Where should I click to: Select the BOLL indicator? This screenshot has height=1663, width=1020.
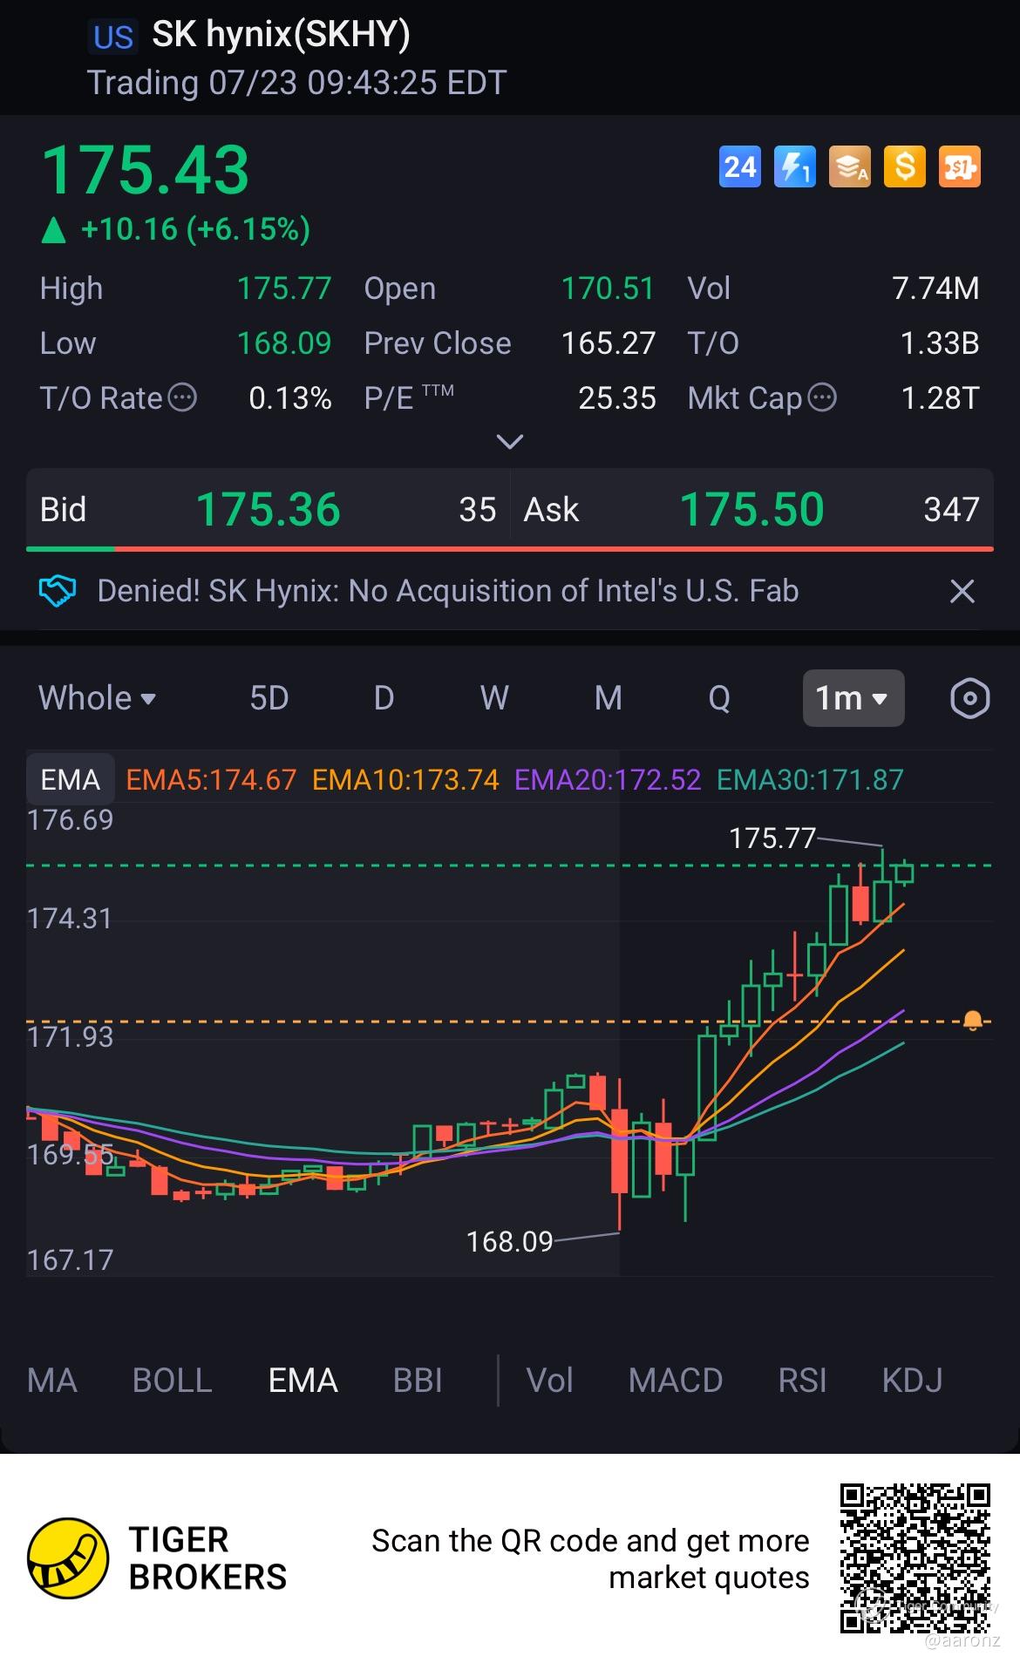(173, 1381)
